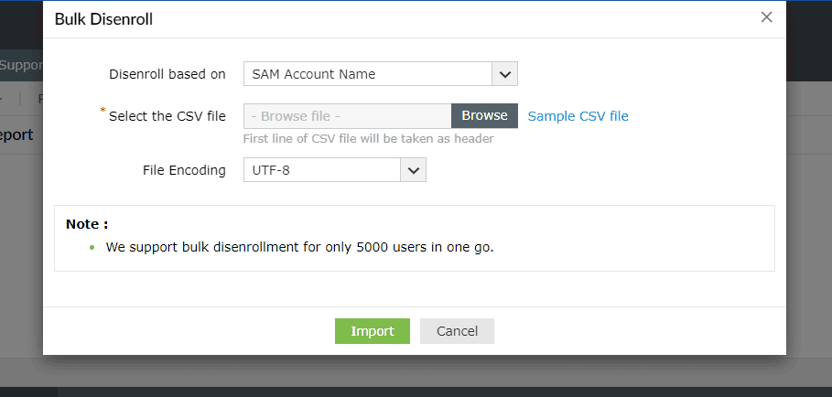
Task: Close the Bulk Disenroll dialog
Action: coord(766,17)
